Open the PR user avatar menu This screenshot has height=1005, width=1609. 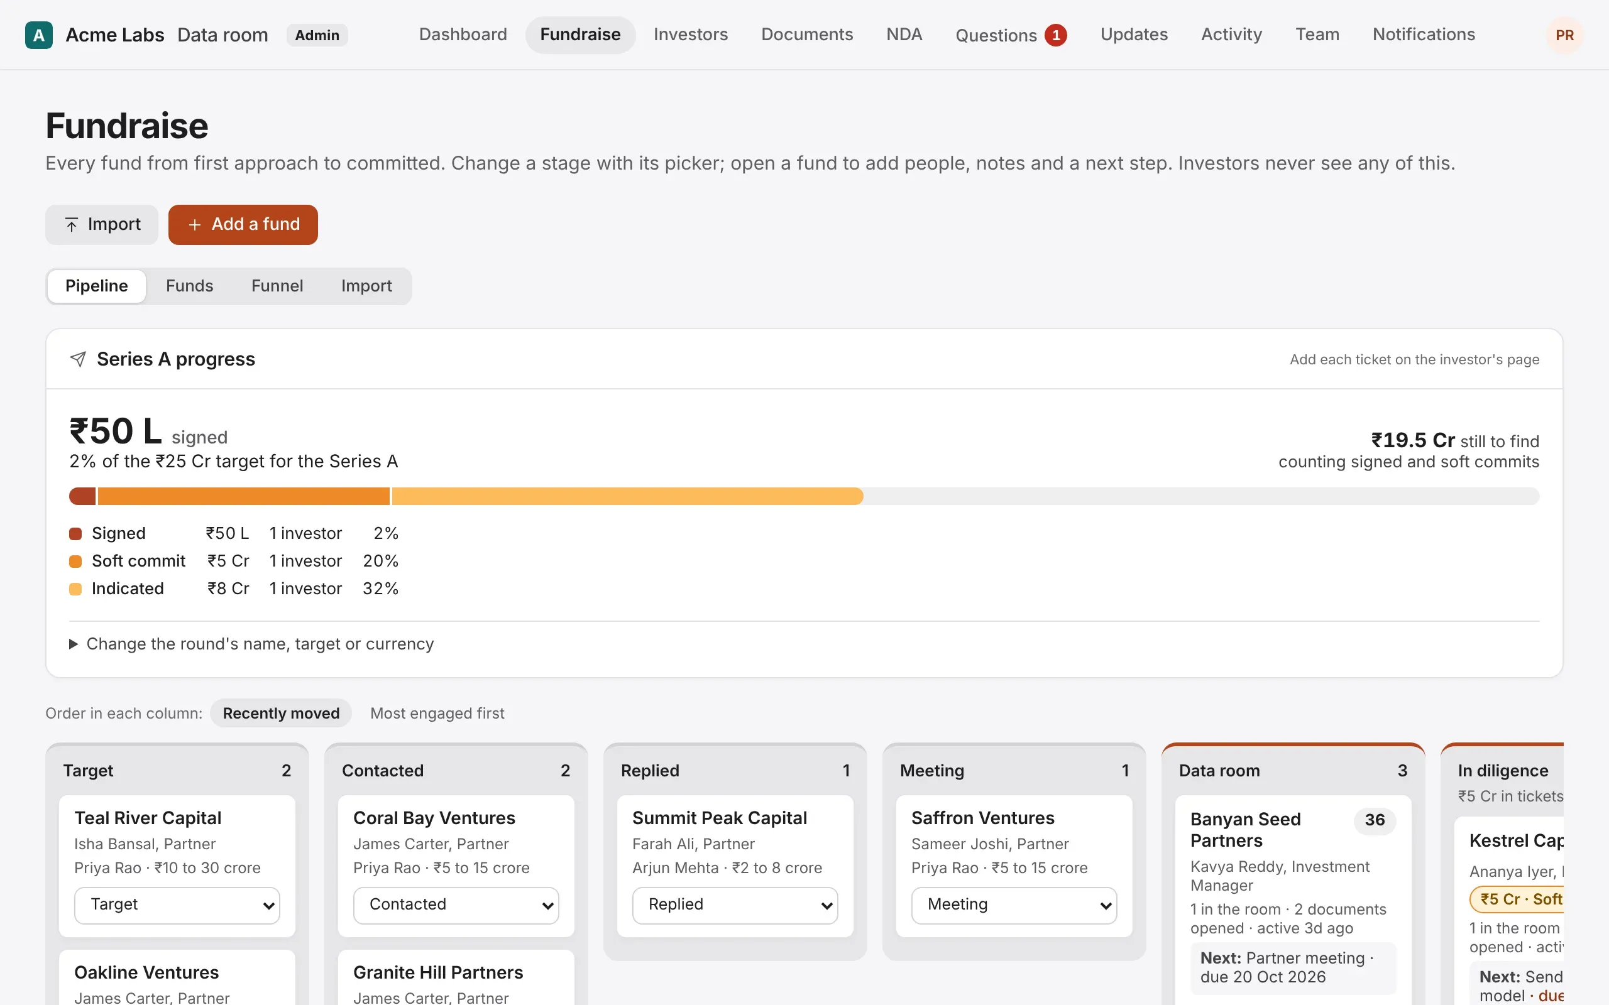coord(1564,35)
